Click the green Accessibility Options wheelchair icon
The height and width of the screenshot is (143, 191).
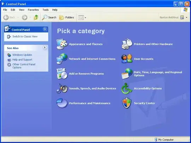[127, 88]
